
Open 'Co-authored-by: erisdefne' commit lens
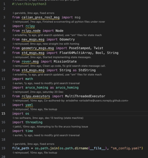[71, 101]
